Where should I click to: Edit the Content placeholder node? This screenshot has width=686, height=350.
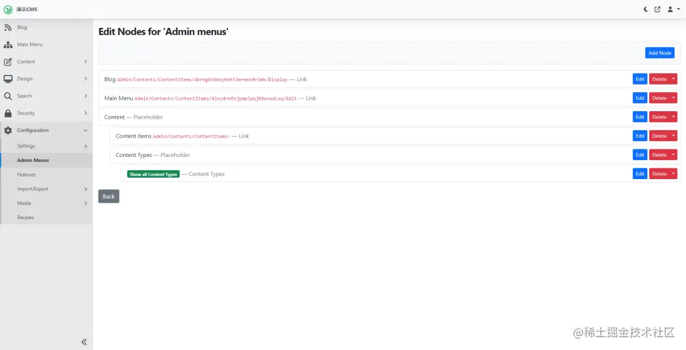(640, 117)
